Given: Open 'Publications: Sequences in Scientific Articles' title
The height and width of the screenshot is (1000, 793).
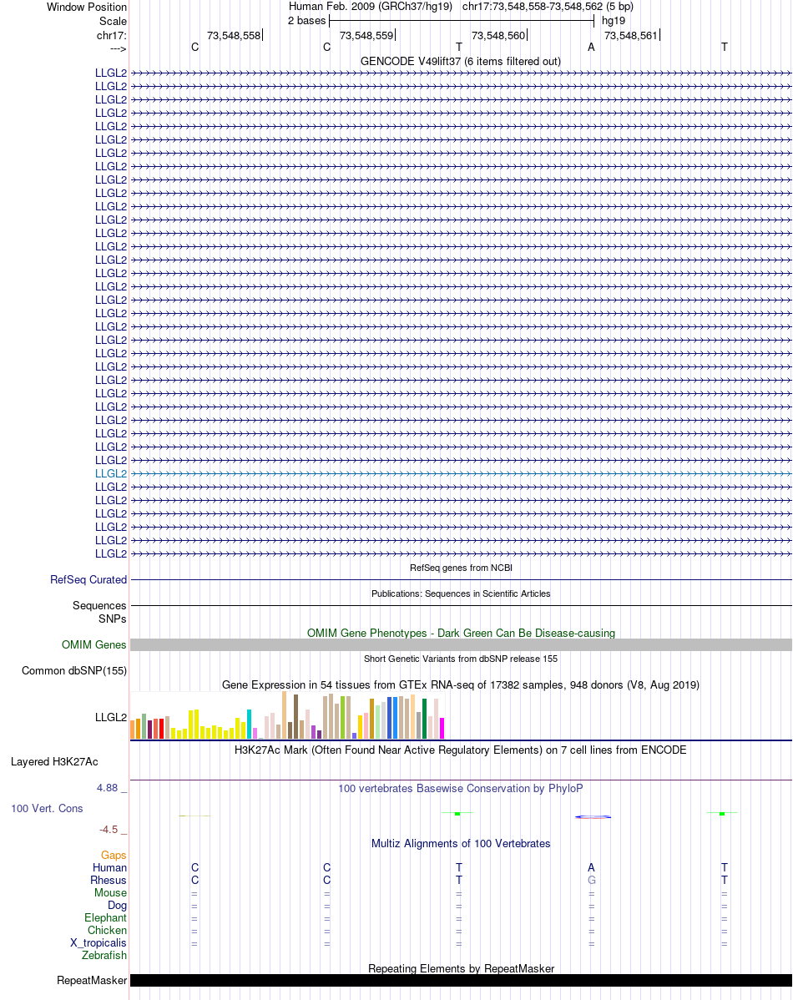Looking at the screenshot, I should tap(461, 593).
